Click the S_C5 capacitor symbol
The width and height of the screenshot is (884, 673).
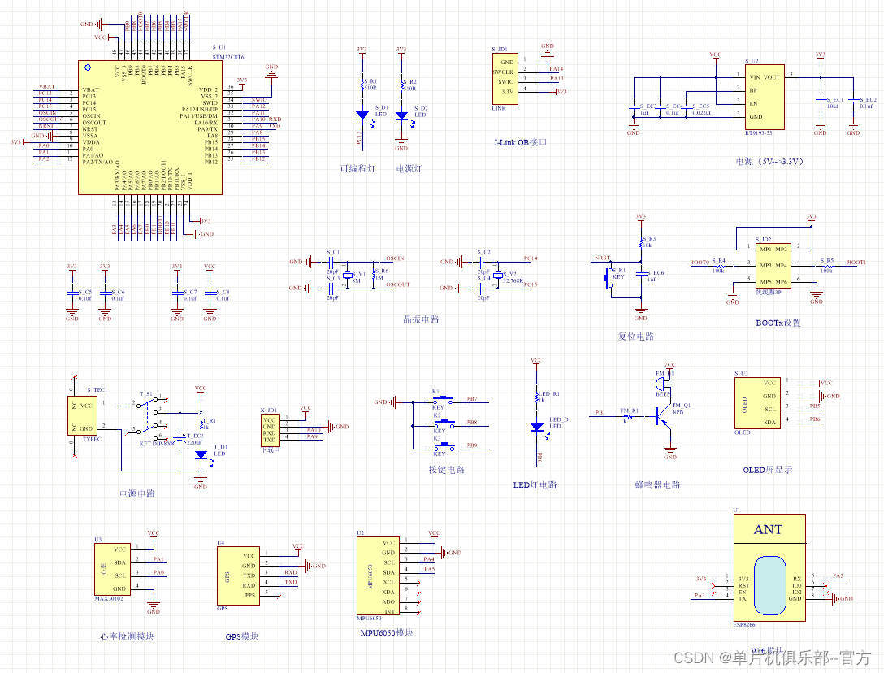(x=72, y=293)
